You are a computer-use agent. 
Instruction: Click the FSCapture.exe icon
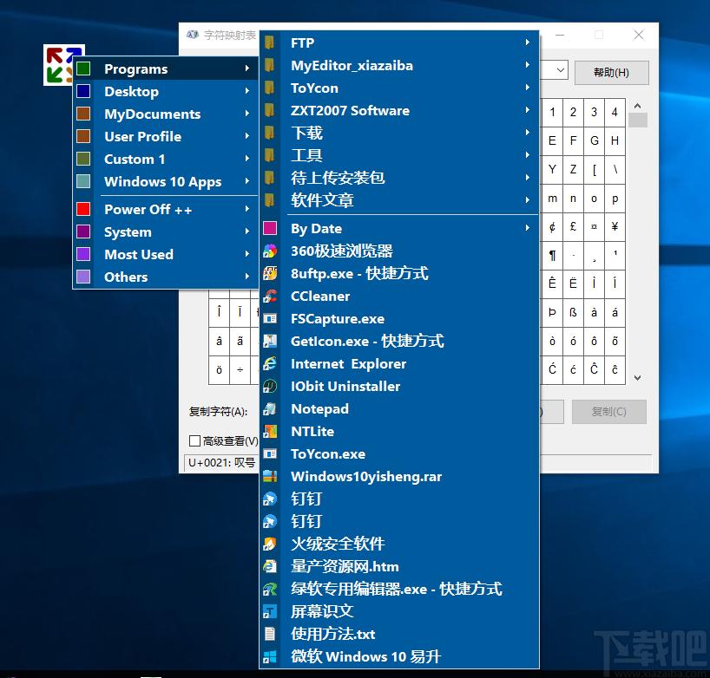click(x=270, y=319)
